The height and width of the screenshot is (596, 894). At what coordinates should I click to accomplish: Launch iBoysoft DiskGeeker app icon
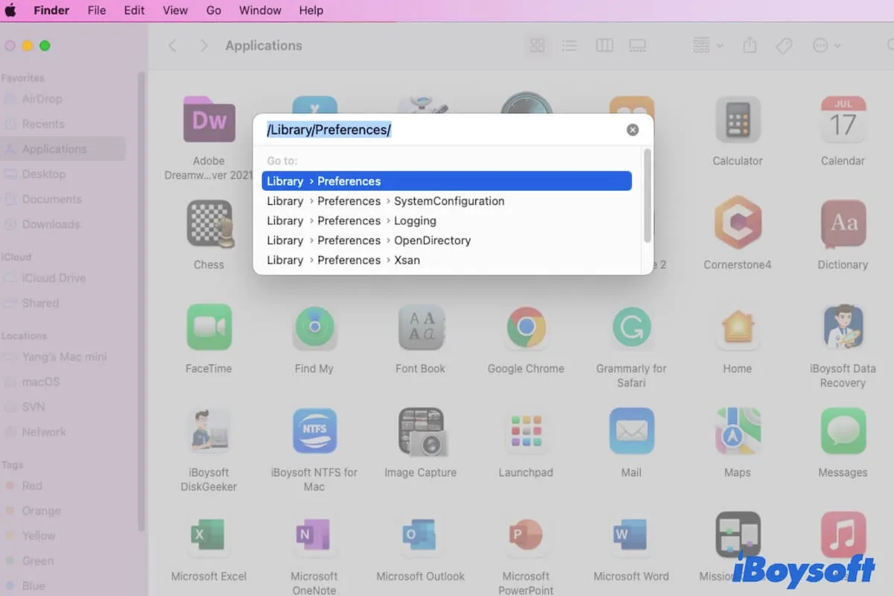[209, 431]
